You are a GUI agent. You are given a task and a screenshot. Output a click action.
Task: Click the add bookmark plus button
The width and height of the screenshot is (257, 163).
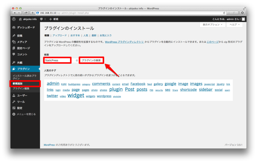tap(32, 13)
